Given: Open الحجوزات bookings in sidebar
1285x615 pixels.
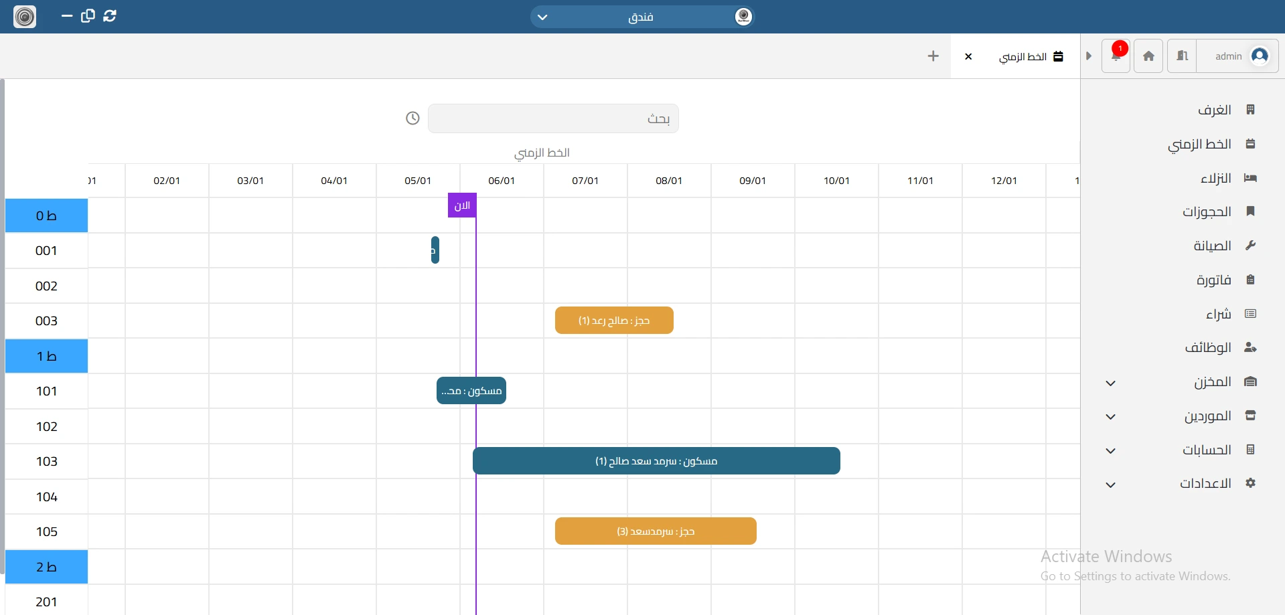Looking at the screenshot, I should 1207,211.
